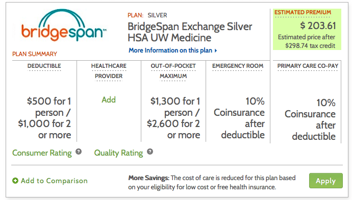
Task: Click the Consumer Rating link
Action: [42, 153]
